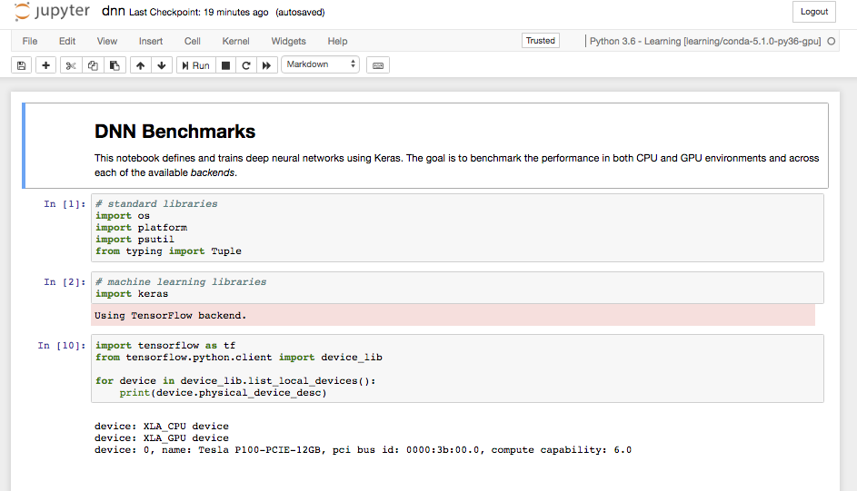Open the cell type Markdown dropdown

pyautogui.click(x=320, y=64)
